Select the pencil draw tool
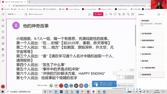This screenshot has width=167, height=94. (x=3, y=61)
